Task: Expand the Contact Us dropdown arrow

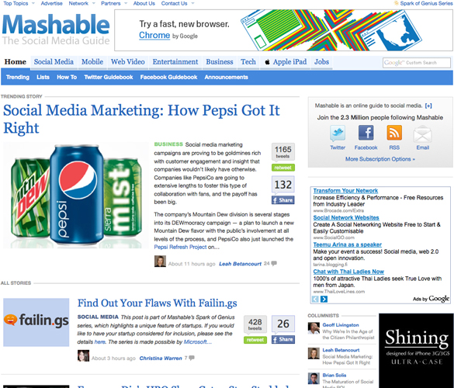Action: point(192,3)
